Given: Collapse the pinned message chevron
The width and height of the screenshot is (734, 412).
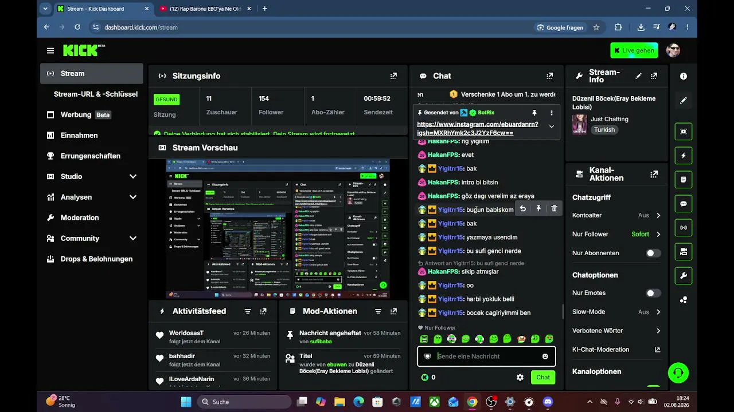Looking at the screenshot, I should (552, 126).
